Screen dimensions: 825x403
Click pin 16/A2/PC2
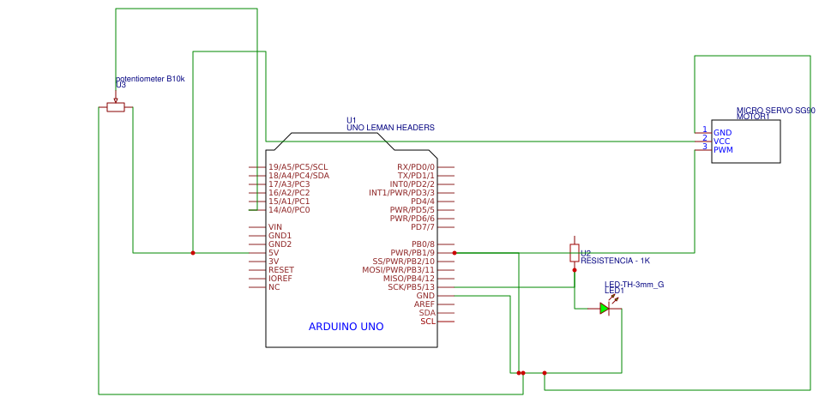coord(289,193)
